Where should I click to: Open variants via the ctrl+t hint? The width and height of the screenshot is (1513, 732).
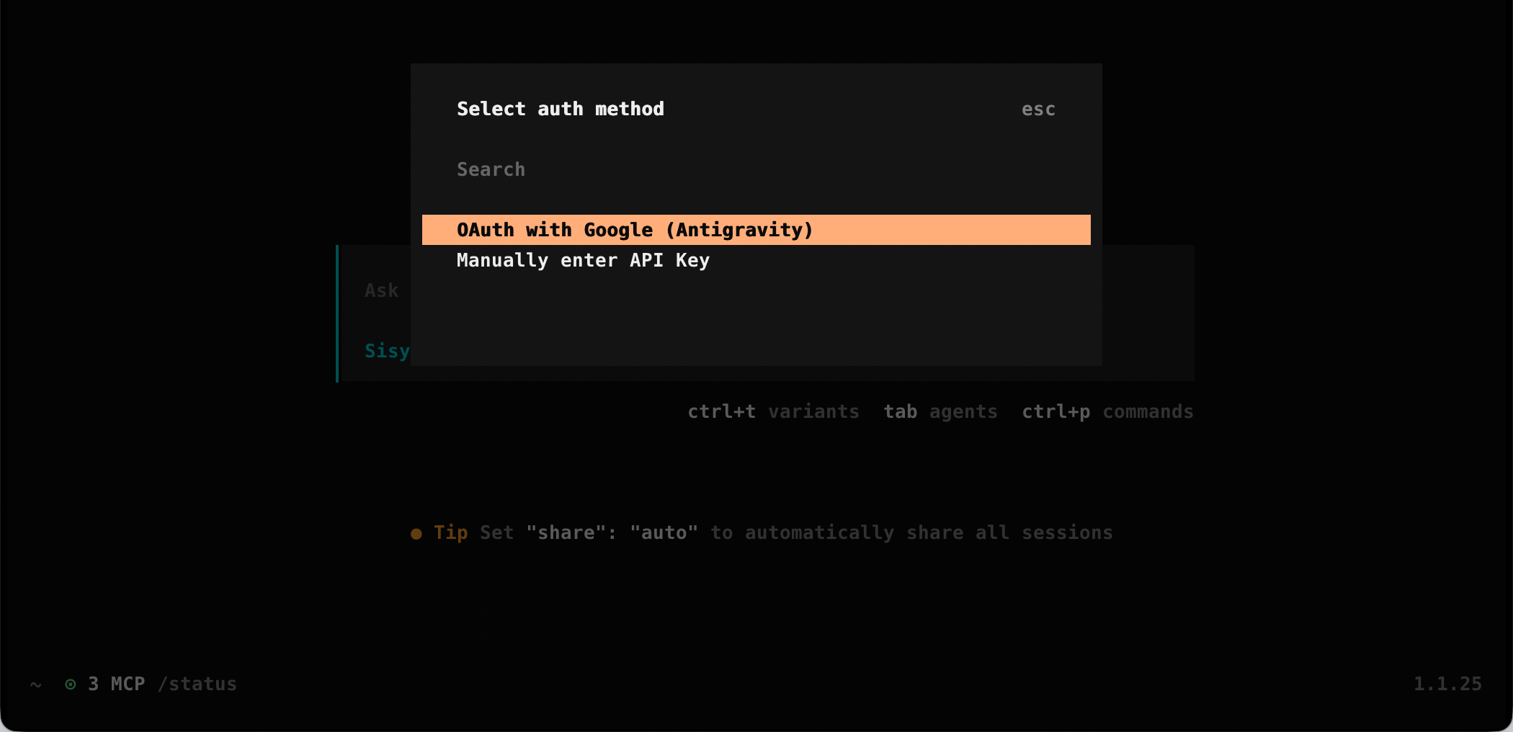[773, 411]
